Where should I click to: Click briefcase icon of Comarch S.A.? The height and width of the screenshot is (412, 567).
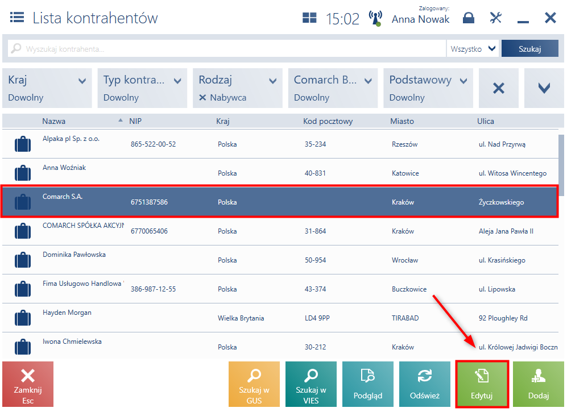click(23, 202)
